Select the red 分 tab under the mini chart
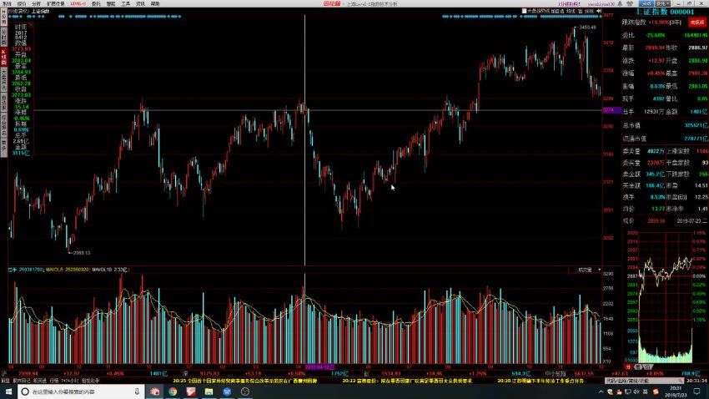709x399 pixels. pyautogui.click(x=628, y=366)
